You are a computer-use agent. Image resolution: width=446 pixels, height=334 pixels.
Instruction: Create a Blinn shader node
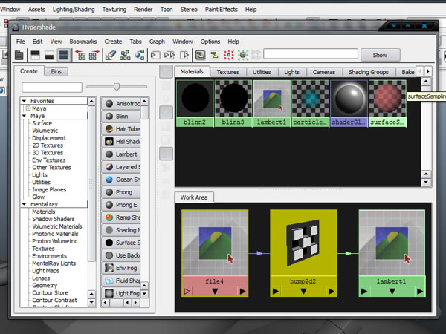click(x=121, y=117)
